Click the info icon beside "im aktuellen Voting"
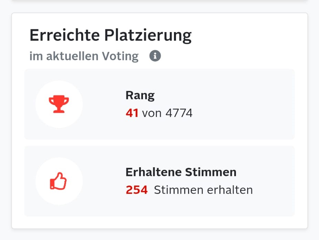This screenshot has width=319, height=240. (155, 56)
